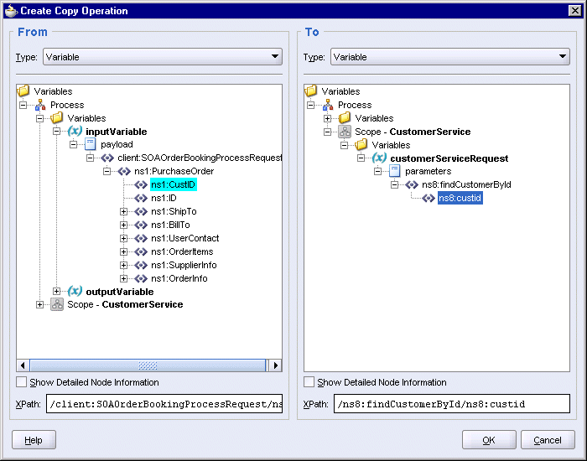587x461 pixels.
Task: Confirm with the OK button
Action: pos(489,440)
